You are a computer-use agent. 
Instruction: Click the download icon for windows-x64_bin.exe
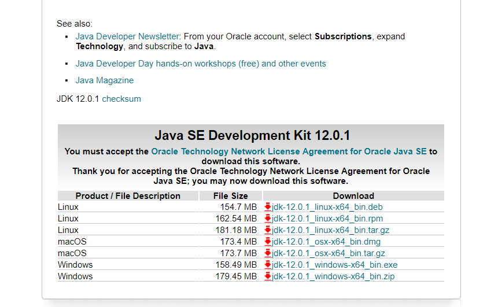(268, 265)
